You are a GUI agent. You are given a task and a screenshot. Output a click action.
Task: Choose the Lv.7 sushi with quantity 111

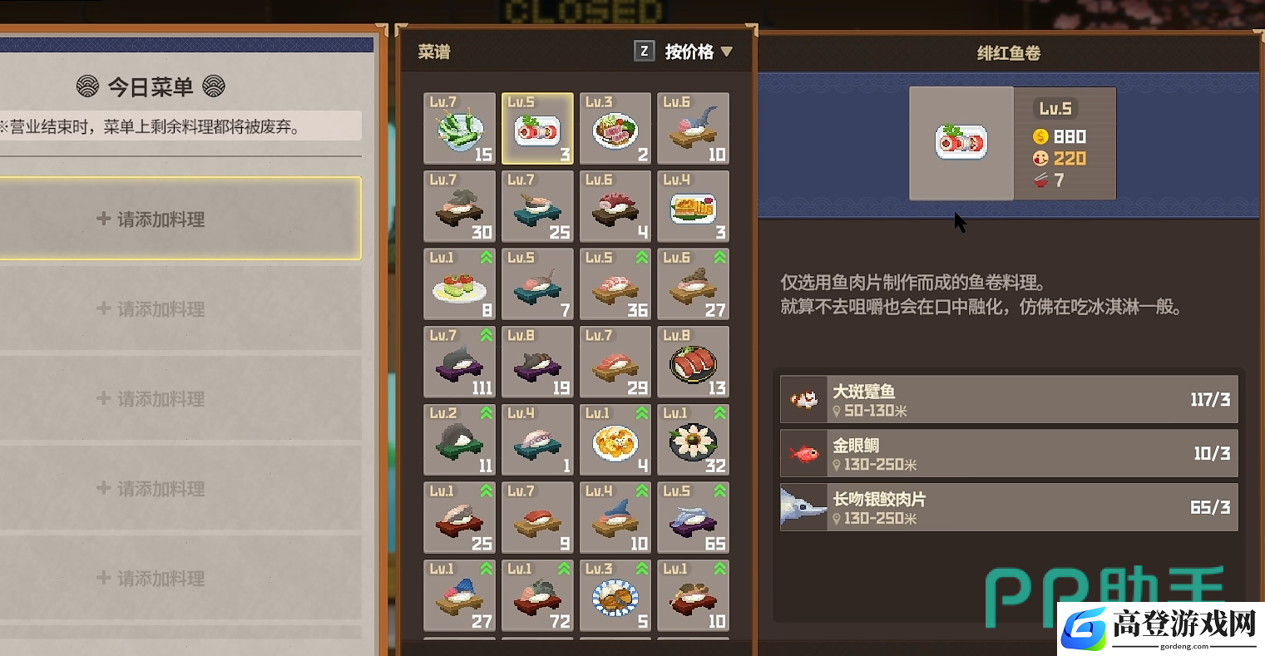point(459,362)
